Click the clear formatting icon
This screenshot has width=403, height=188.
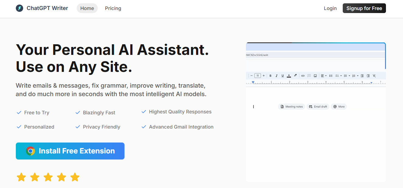(374, 76)
